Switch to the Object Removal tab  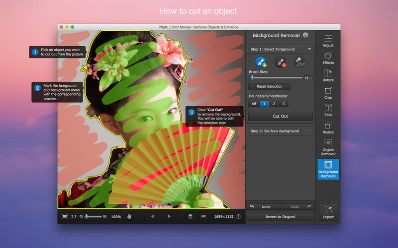(x=328, y=148)
